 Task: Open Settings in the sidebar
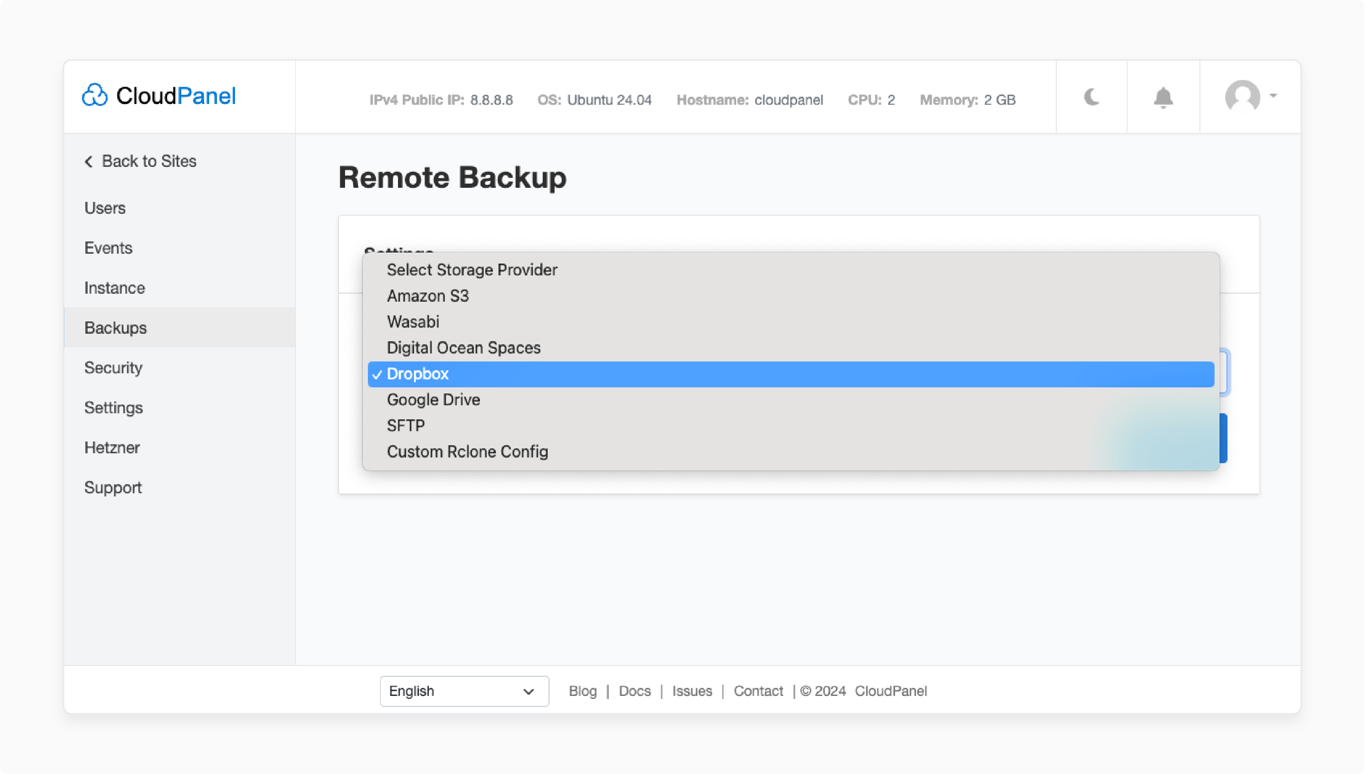pyautogui.click(x=180, y=407)
